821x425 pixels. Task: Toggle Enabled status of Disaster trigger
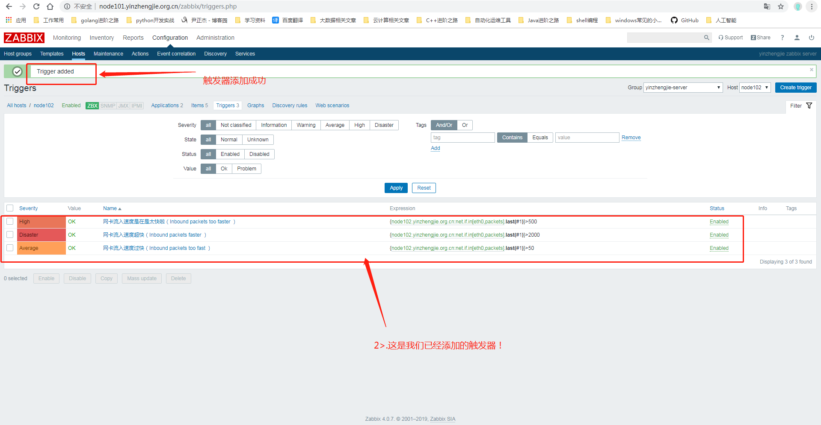click(719, 235)
